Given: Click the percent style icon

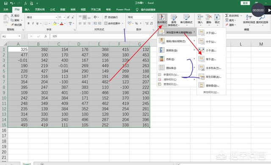Looking at the screenshot, I should pyautogui.click(x=136, y=23).
